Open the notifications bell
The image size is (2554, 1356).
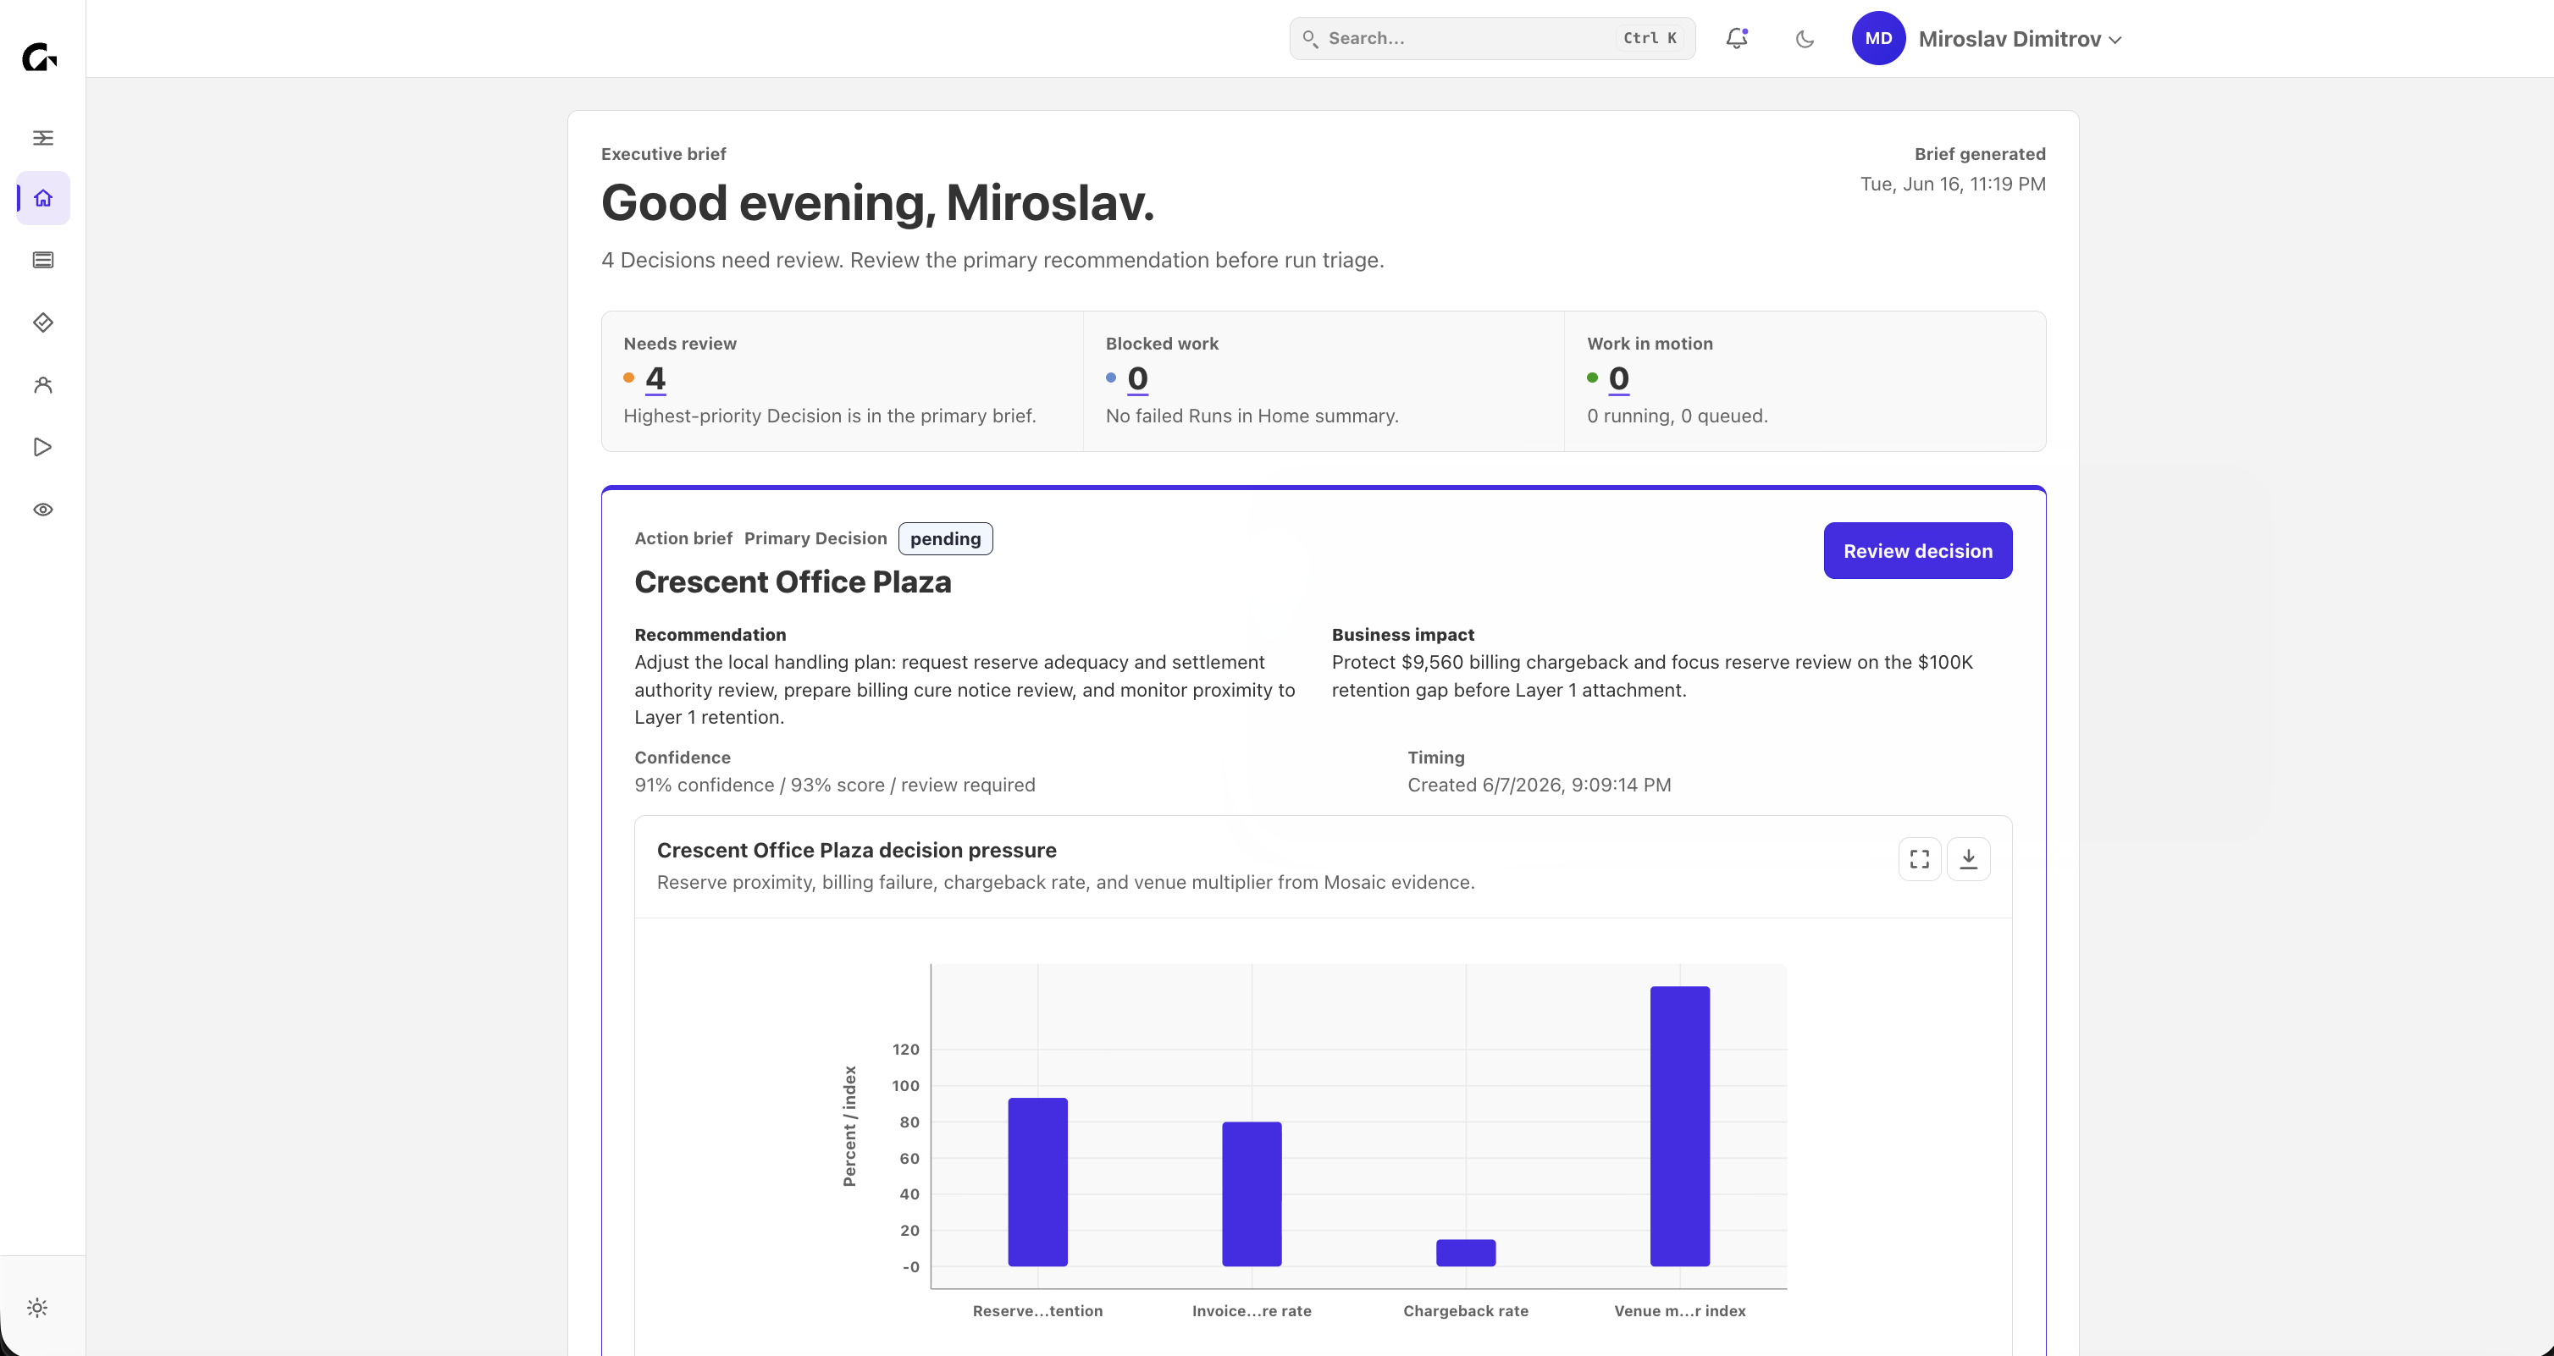coord(1736,39)
